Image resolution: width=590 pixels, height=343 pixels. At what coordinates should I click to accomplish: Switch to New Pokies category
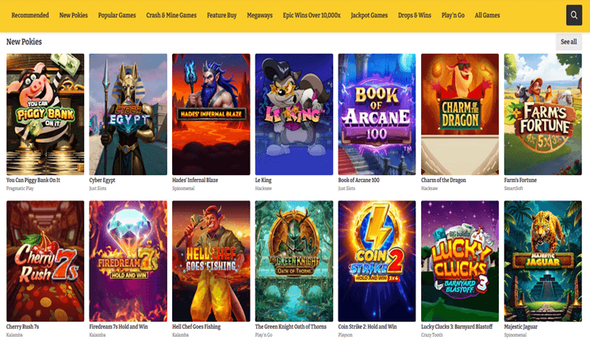point(74,15)
